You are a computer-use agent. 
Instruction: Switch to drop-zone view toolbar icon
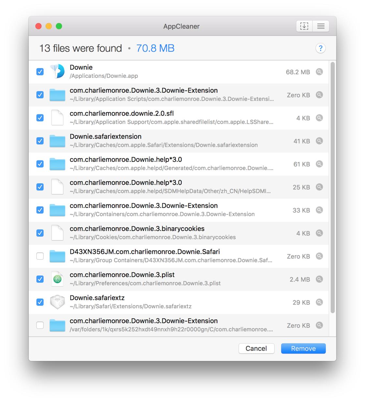pyautogui.click(x=304, y=26)
